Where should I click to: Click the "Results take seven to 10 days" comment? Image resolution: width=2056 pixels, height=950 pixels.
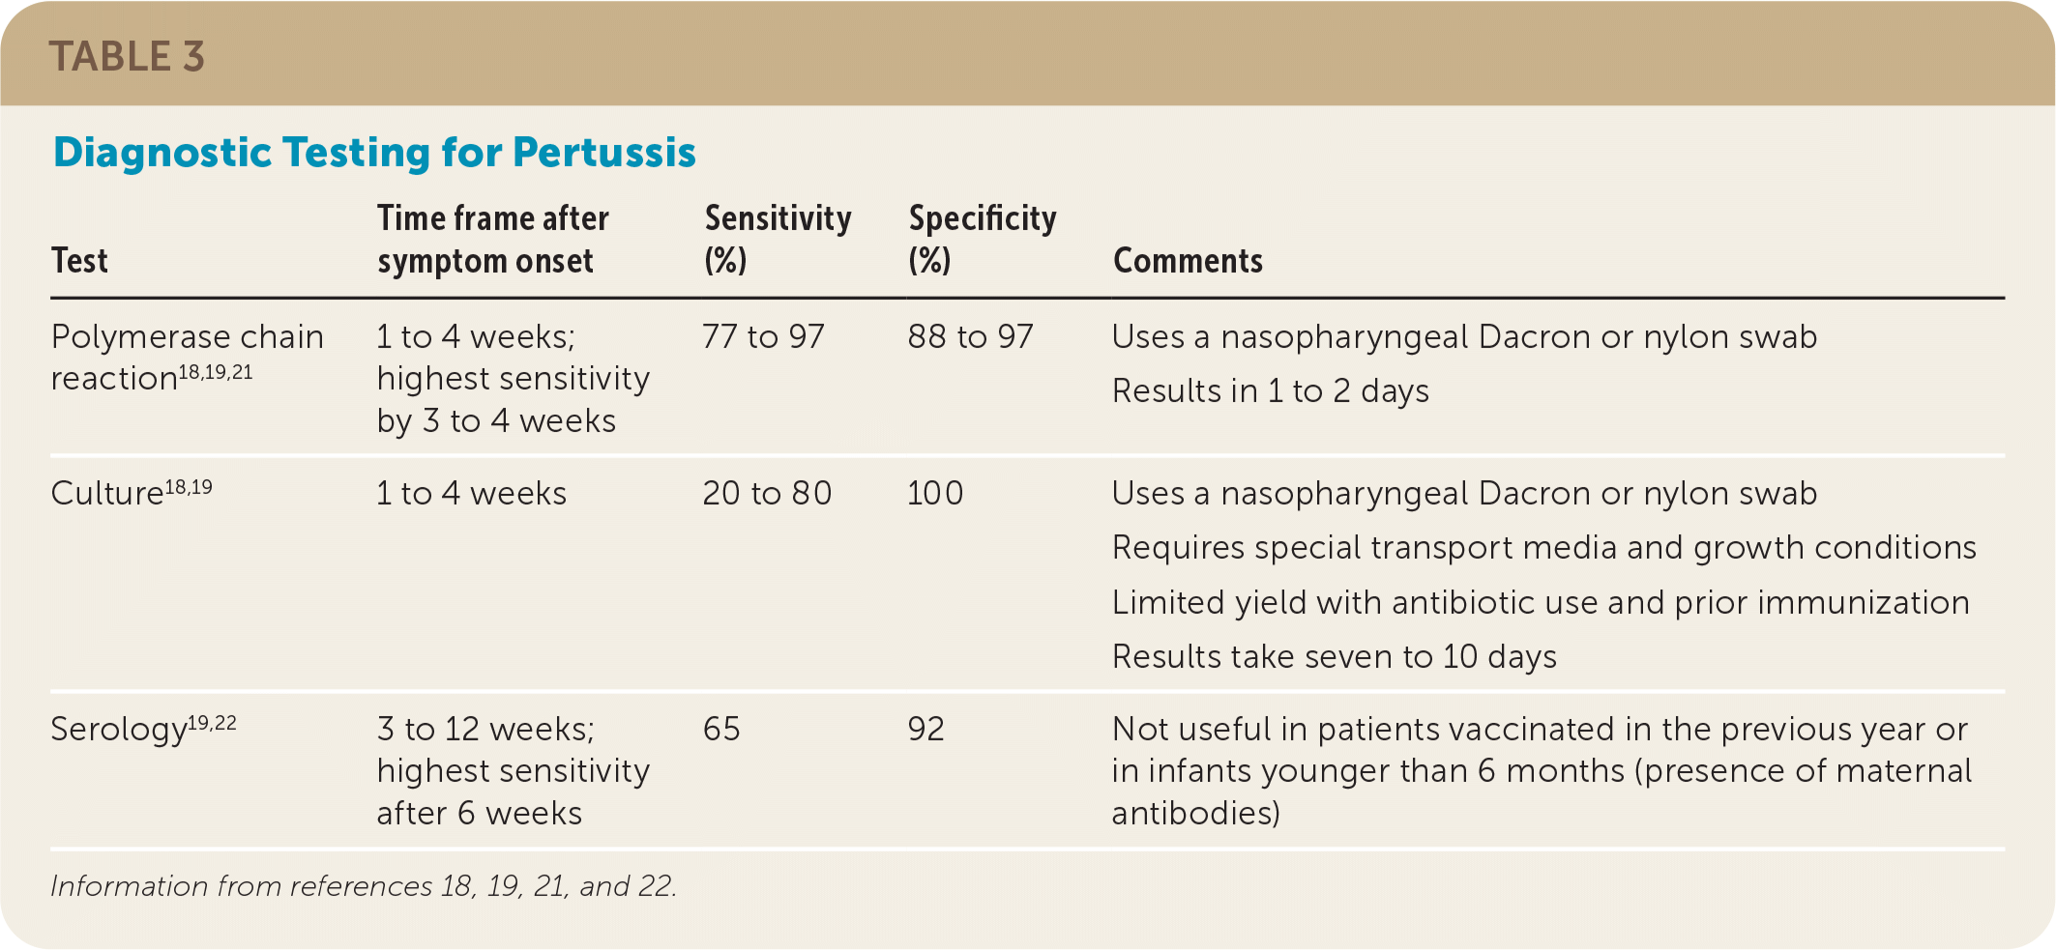pos(1334,657)
